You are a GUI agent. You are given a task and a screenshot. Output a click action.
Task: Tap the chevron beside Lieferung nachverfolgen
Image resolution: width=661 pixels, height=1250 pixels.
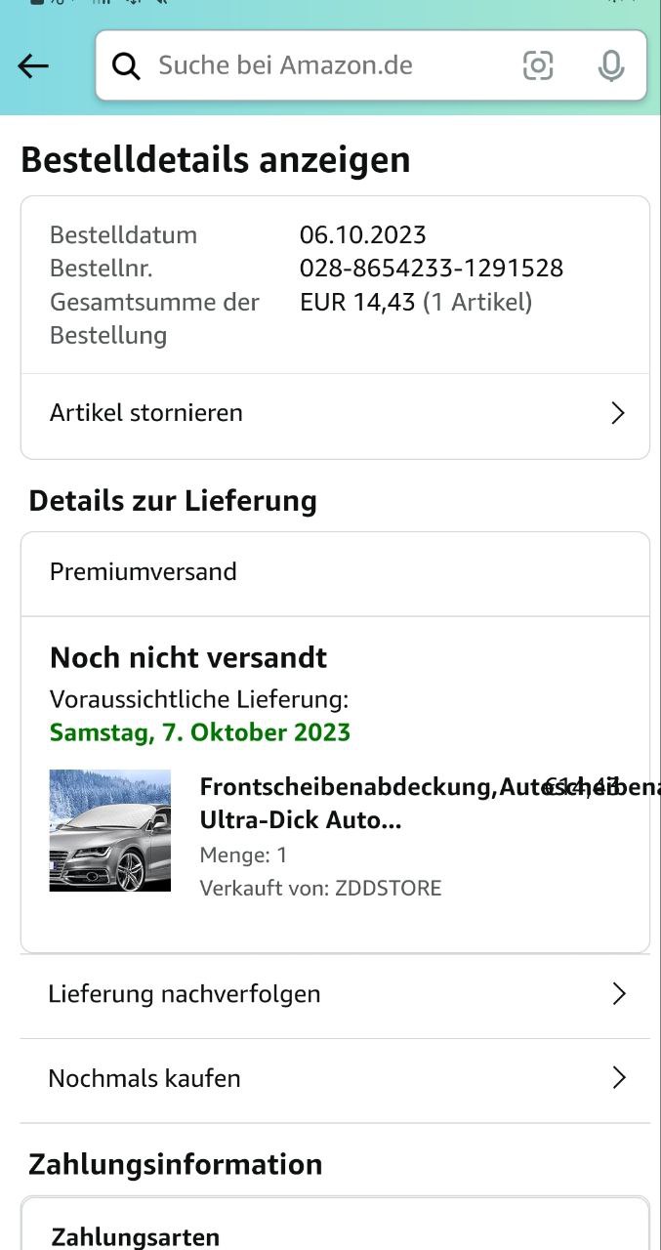(618, 994)
